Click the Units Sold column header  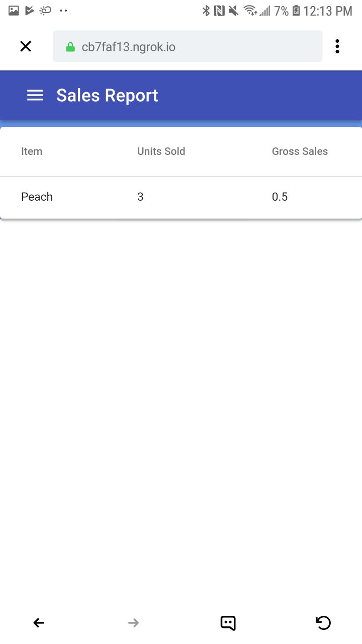click(161, 151)
